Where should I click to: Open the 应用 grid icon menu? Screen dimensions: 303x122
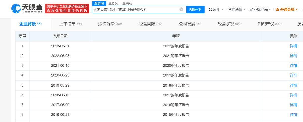click(210, 9)
